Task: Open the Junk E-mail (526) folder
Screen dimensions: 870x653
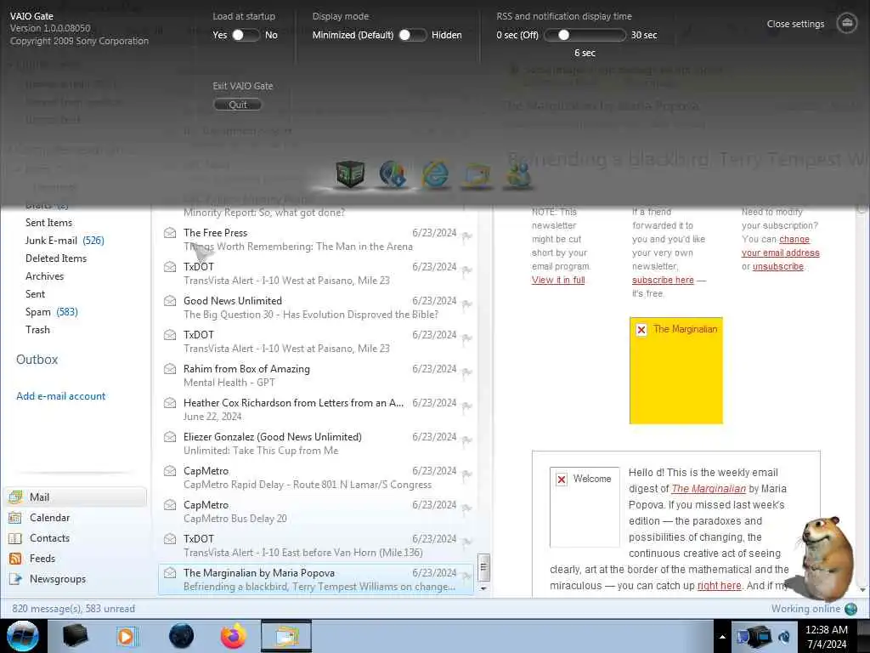Action: 65,241
